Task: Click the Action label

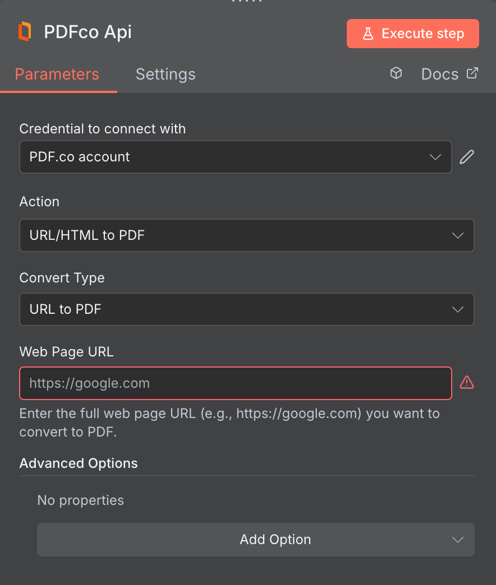Action: tap(39, 202)
